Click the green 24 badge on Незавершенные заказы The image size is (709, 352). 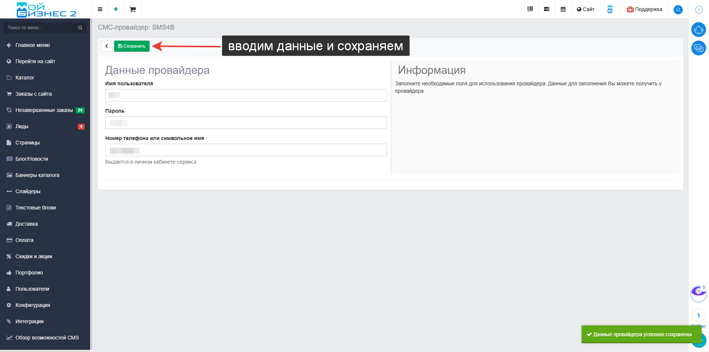pos(80,110)
